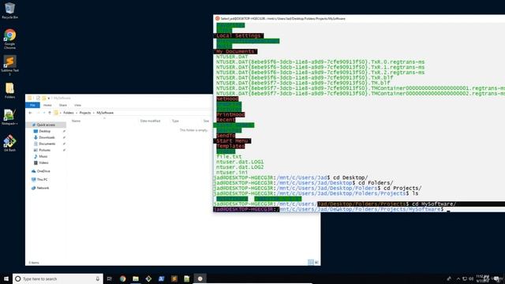Click the taskbar search box
The width and height of the screenshot is (505, 284).
(58, 278)
